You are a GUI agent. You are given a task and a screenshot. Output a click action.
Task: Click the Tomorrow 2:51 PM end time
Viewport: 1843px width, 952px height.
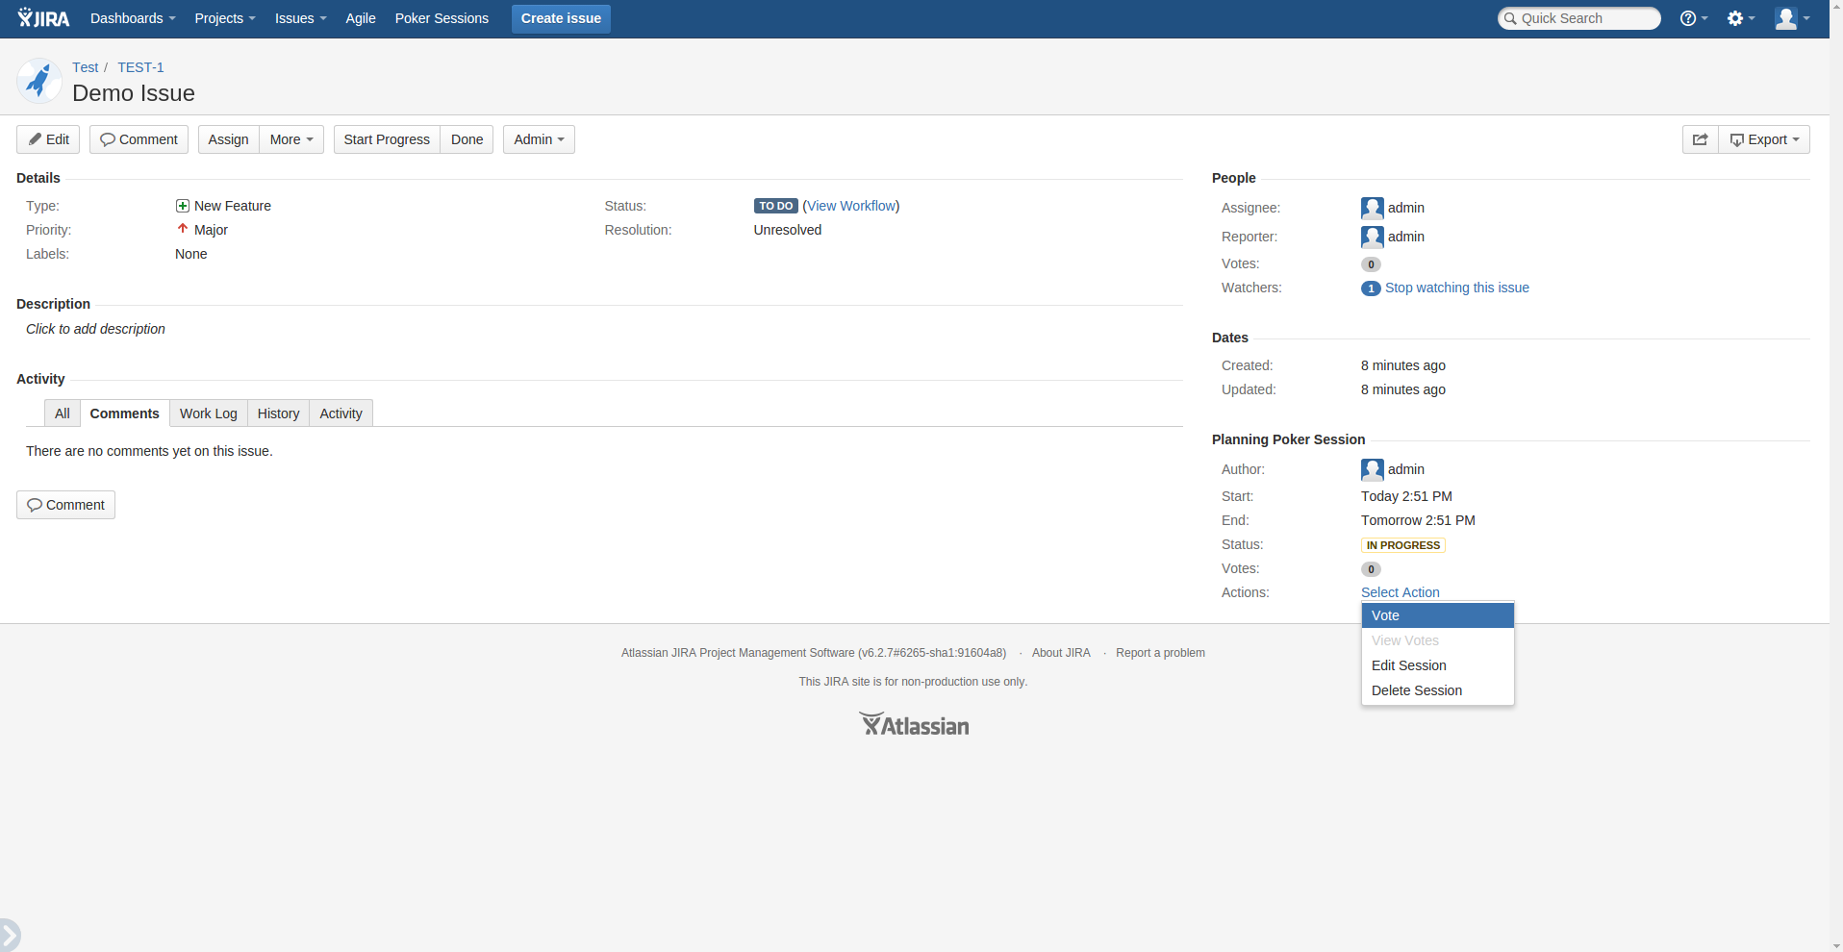click(x=1418, y=520)
